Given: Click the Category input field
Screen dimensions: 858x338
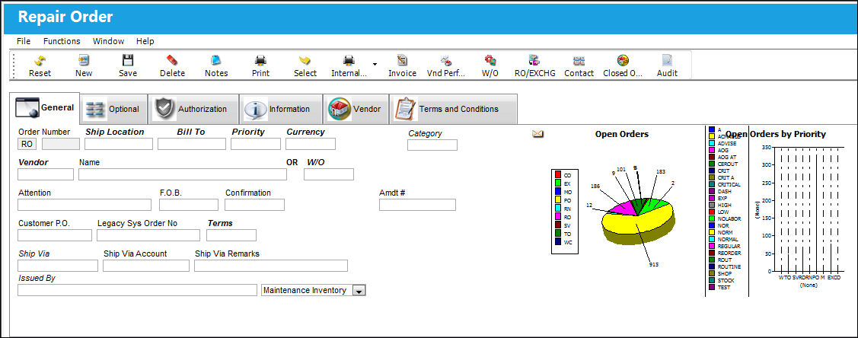Looking at the screenshot, I should (x=432, y=145).
